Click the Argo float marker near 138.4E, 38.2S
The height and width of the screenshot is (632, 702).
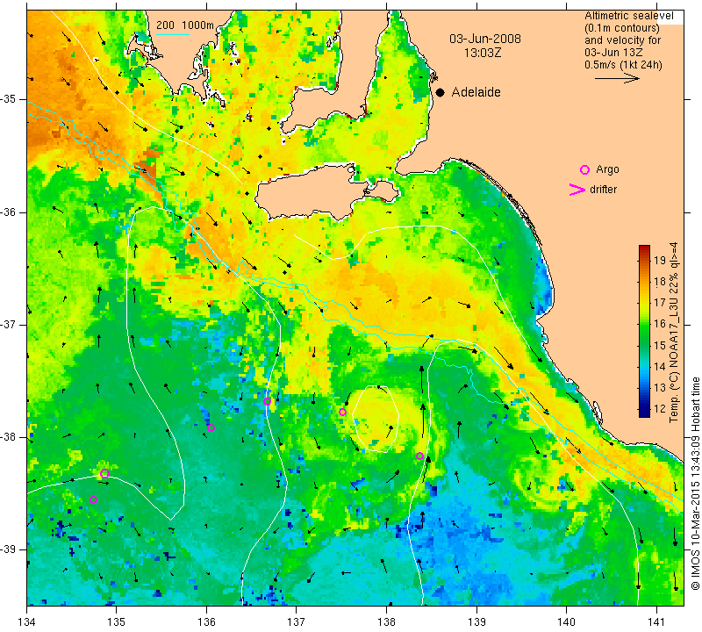(420, 456)
